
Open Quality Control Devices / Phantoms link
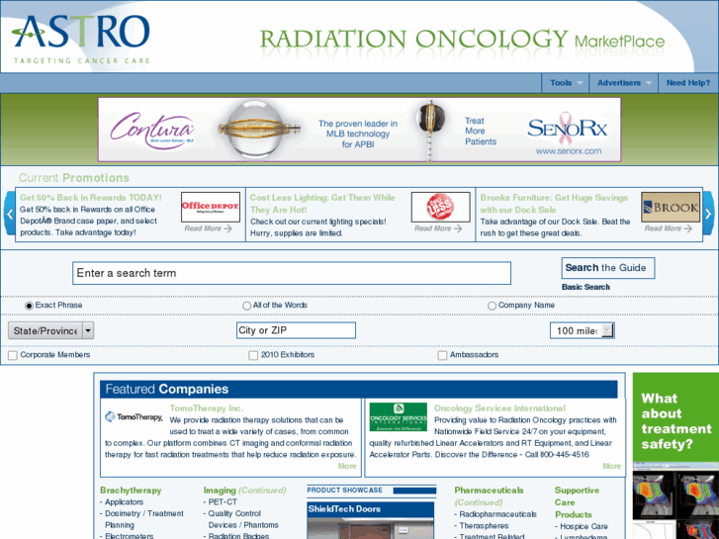tap(243, 519)
